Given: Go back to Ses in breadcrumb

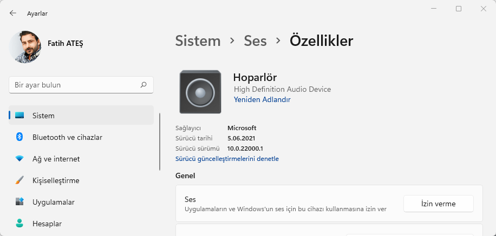Looking at the screenshot, I should 255,41.
